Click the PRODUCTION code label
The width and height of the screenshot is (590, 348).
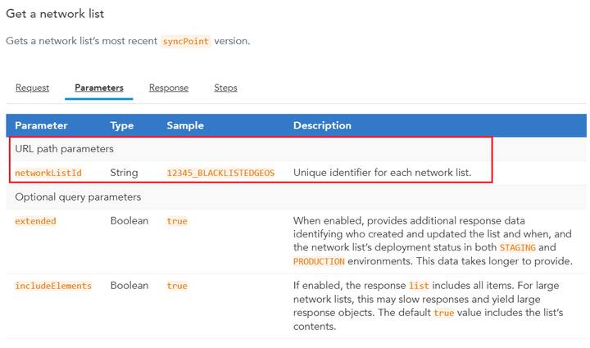click(x=320, y=261)
